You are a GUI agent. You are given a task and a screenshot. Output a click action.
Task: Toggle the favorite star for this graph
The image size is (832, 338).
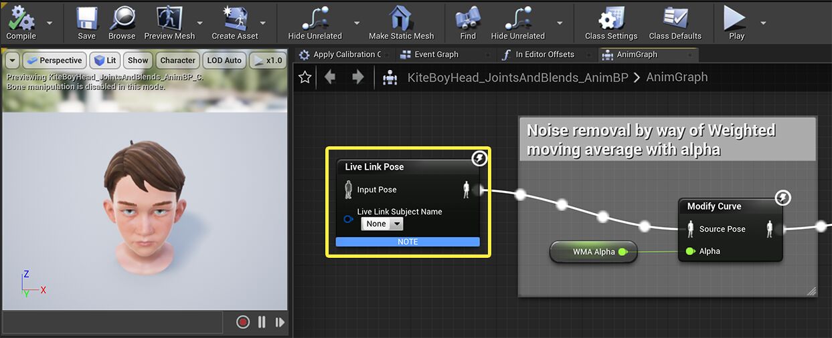coord(305,77)
